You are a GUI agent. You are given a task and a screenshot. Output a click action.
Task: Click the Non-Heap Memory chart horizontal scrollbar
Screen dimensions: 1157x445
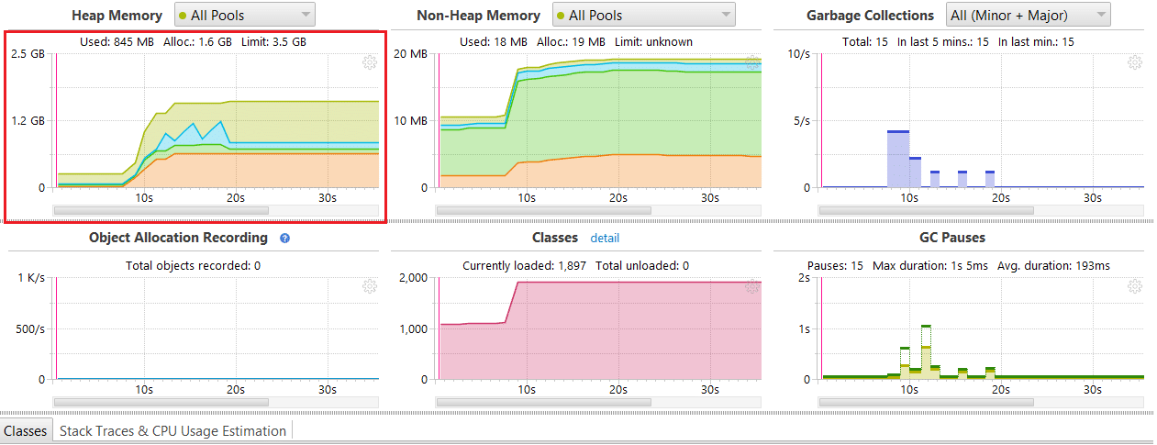click(x=543, y=210)
